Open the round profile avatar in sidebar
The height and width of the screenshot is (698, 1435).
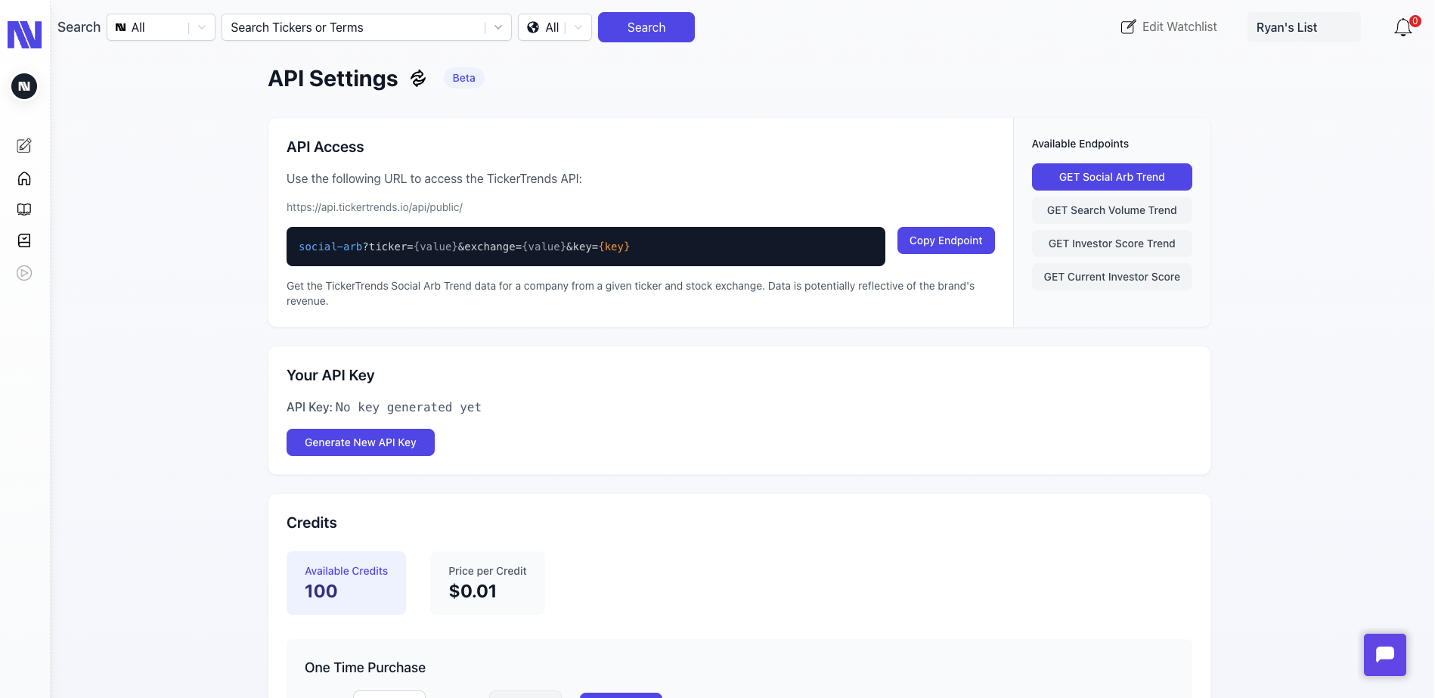24,86
